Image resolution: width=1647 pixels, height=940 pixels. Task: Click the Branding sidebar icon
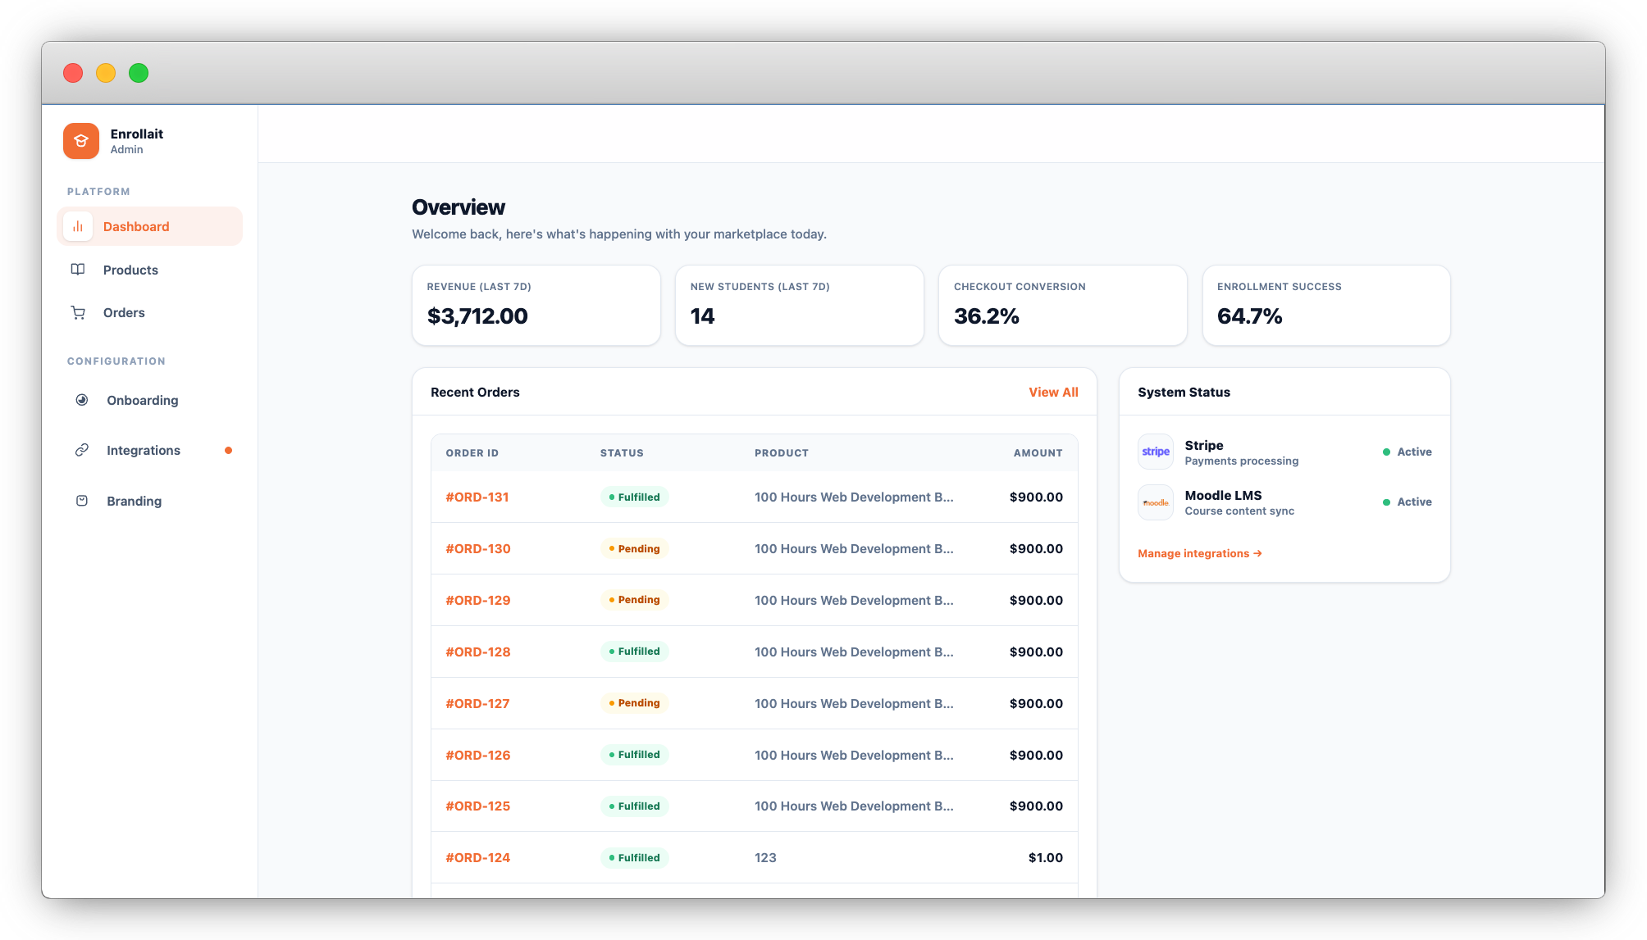(x=82, y=501)
